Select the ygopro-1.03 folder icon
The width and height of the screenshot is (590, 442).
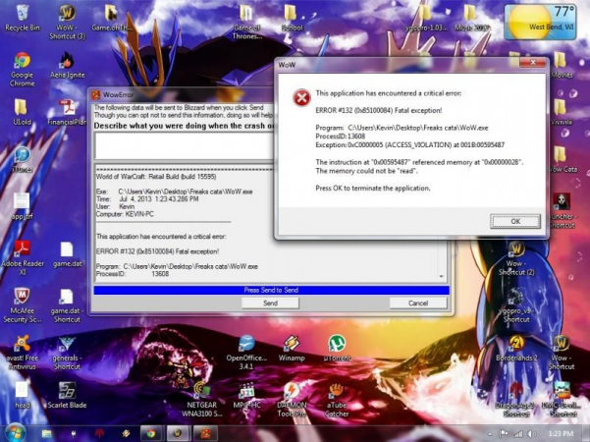click(x=426, y=18)
